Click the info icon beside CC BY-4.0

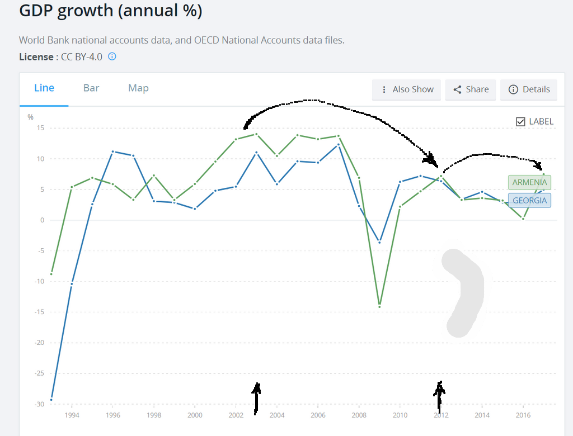[x=112, y=56]
